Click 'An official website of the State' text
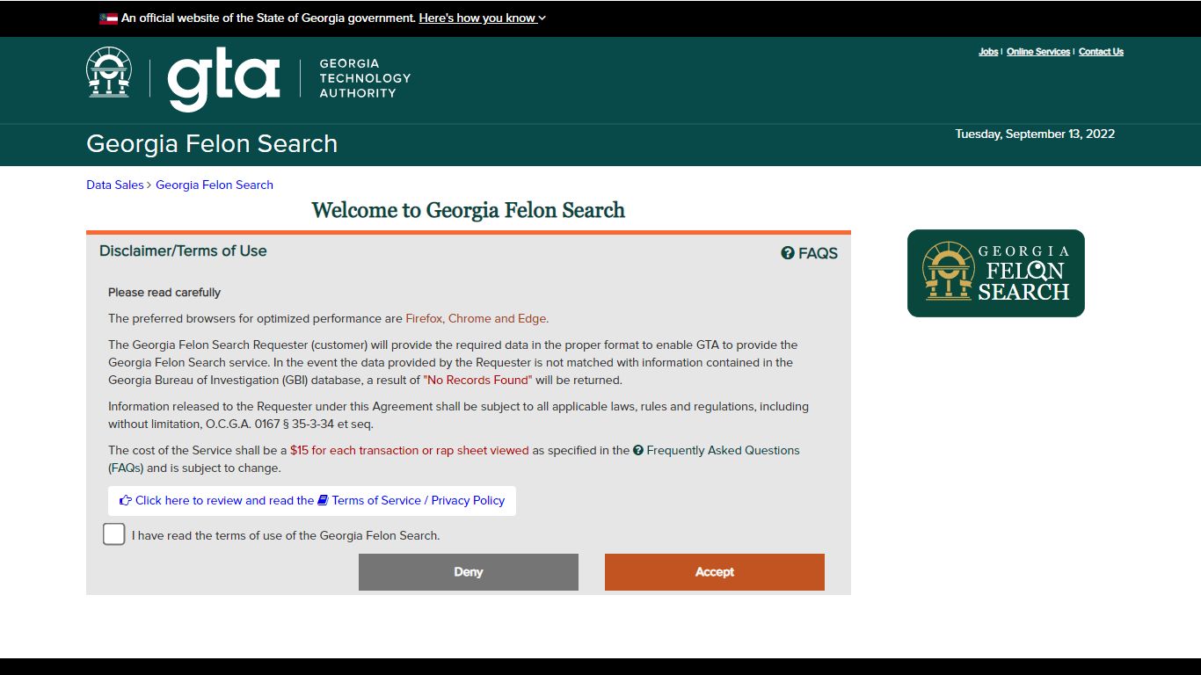This screenshot has height=675, width=1201. pyautogui.click(x=268, y=18)
